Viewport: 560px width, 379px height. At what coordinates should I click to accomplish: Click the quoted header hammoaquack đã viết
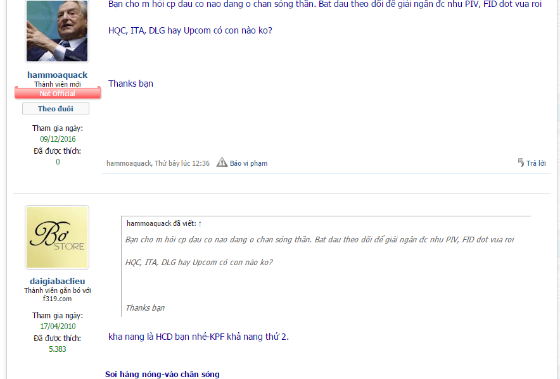click(x=162, y=223)
